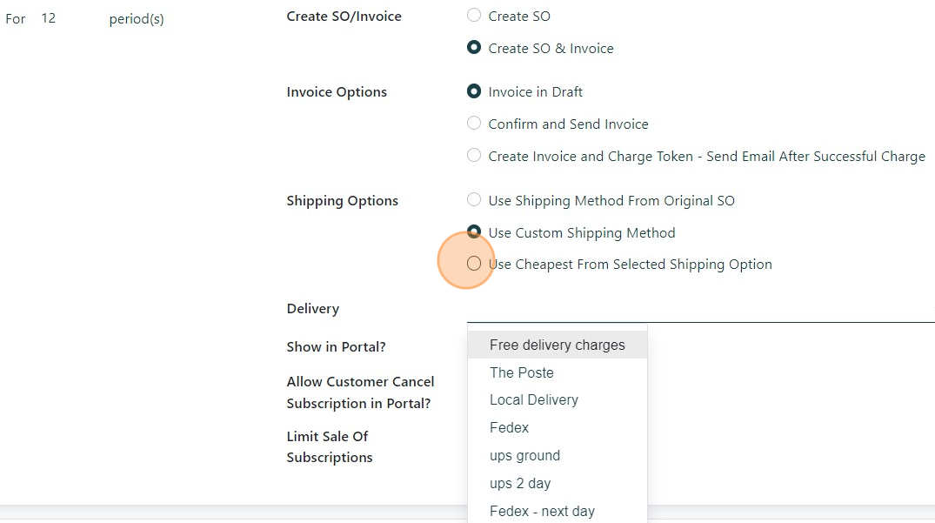Viewport: 935px width, 523px height.
Task: Click the Shipping Options label
Action: coord(343,201)
